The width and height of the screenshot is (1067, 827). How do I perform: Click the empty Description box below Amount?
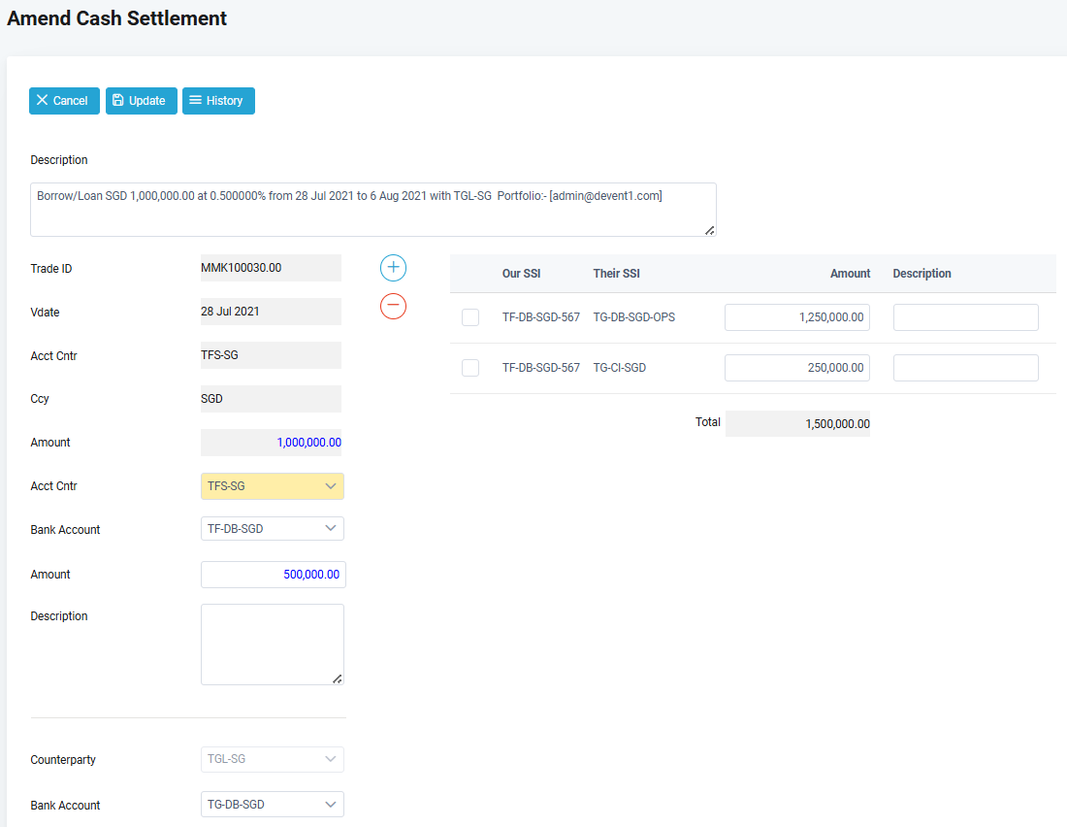273,645
